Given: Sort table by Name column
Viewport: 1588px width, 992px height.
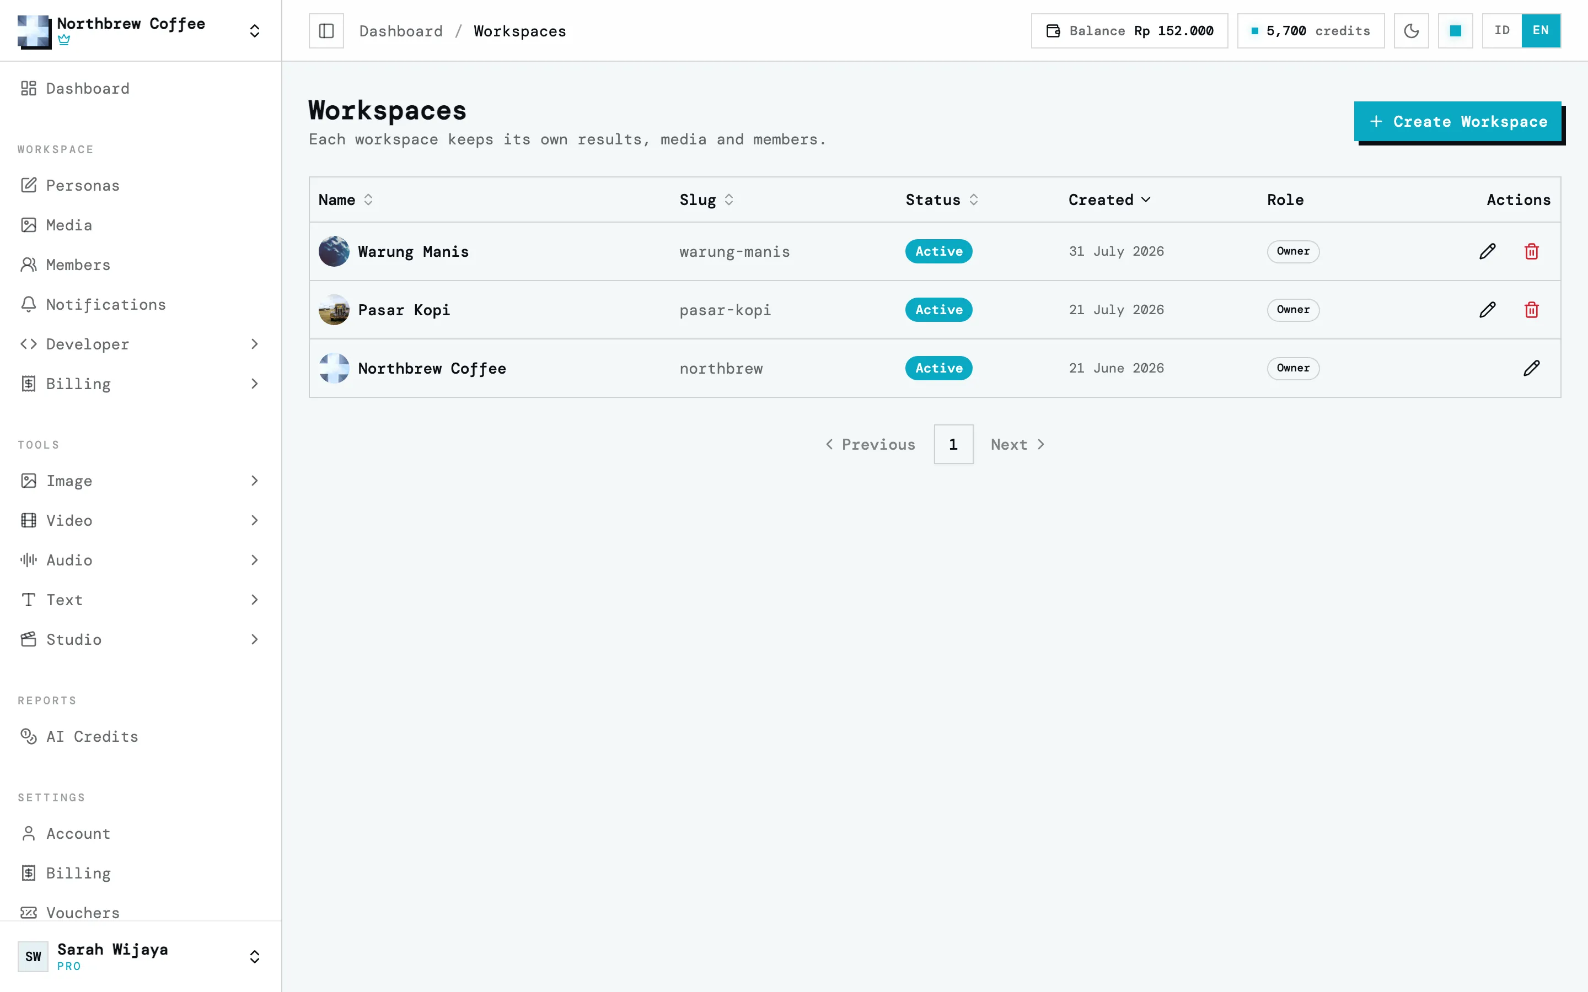Looking at the screenshot, I should [x=346, y=200].
